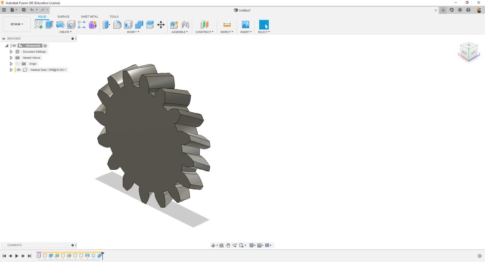Click the Measure ruler icon
485x262 pixels.
coord(227,25)
